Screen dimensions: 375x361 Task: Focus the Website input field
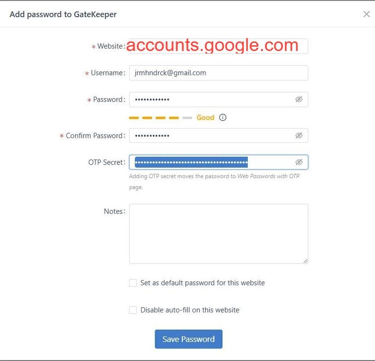coord(218,46)
